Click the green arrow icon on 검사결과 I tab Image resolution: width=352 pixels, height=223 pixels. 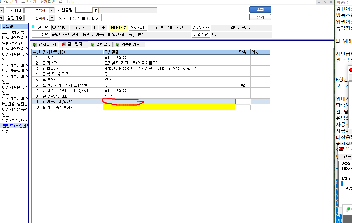35,45
